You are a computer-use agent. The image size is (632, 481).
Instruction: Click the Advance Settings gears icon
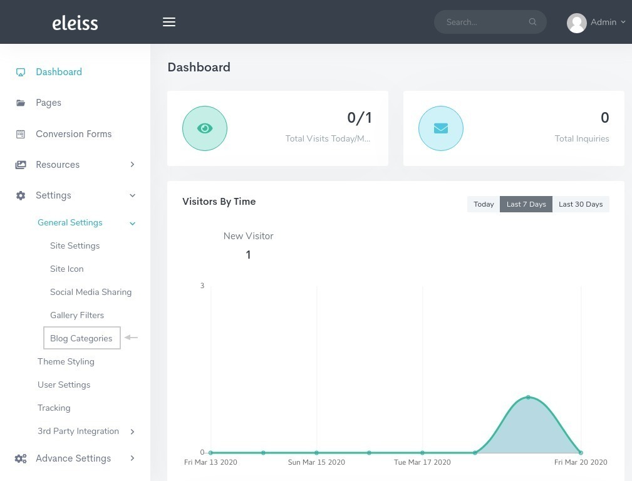click(21, 458)
